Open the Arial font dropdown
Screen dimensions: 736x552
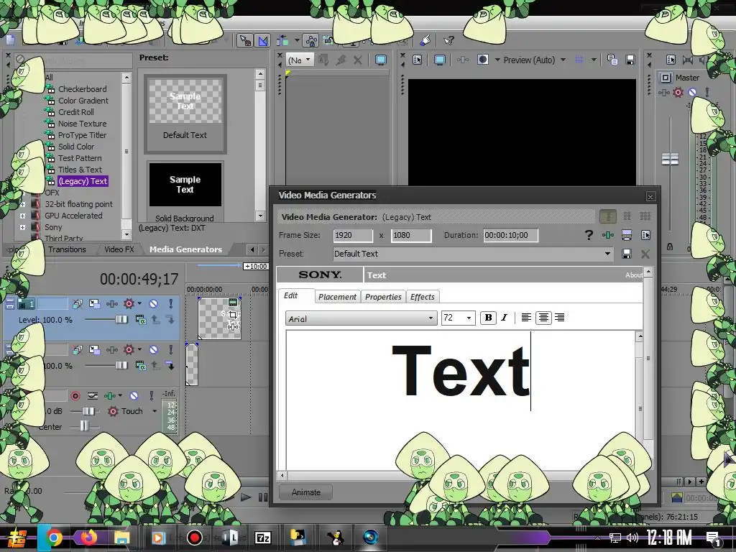[361, 318]
